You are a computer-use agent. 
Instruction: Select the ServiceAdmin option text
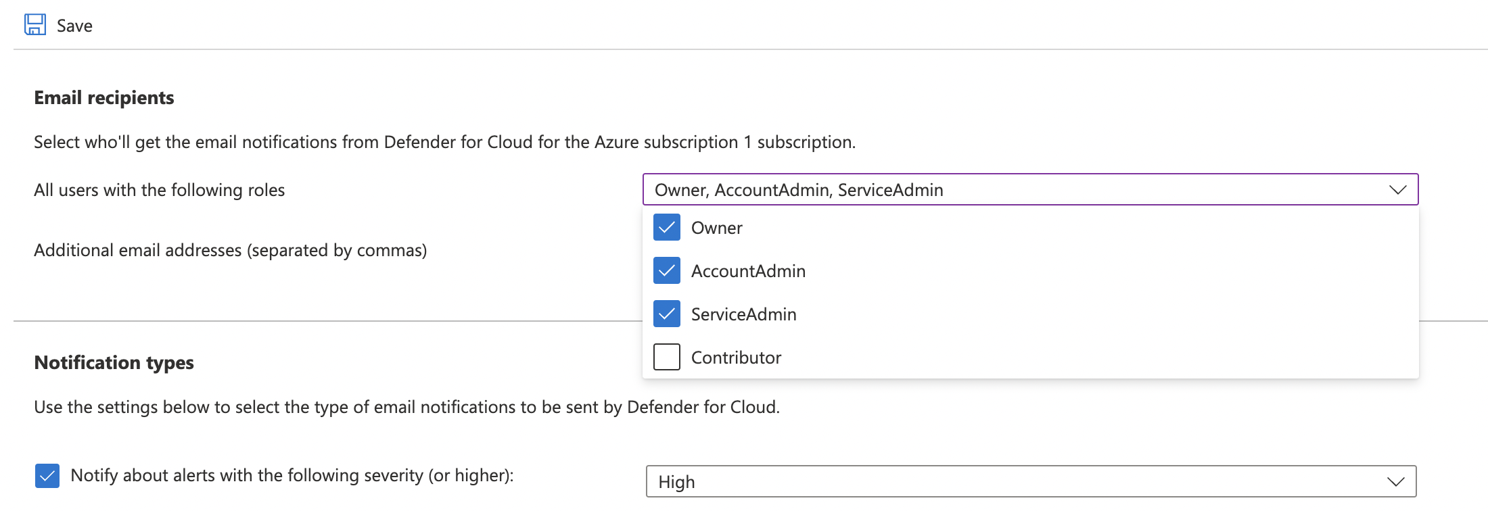743,314
